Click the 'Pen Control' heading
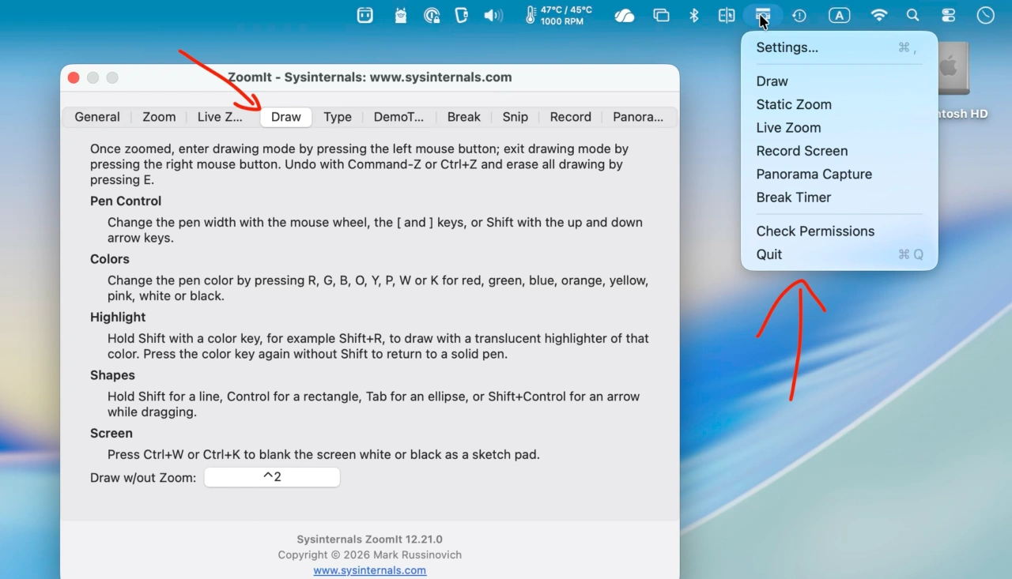 [x=126, y=201]
